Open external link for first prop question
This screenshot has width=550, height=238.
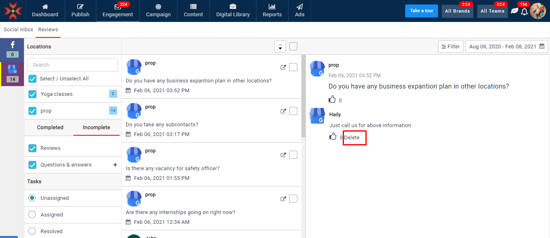point(283,67)
